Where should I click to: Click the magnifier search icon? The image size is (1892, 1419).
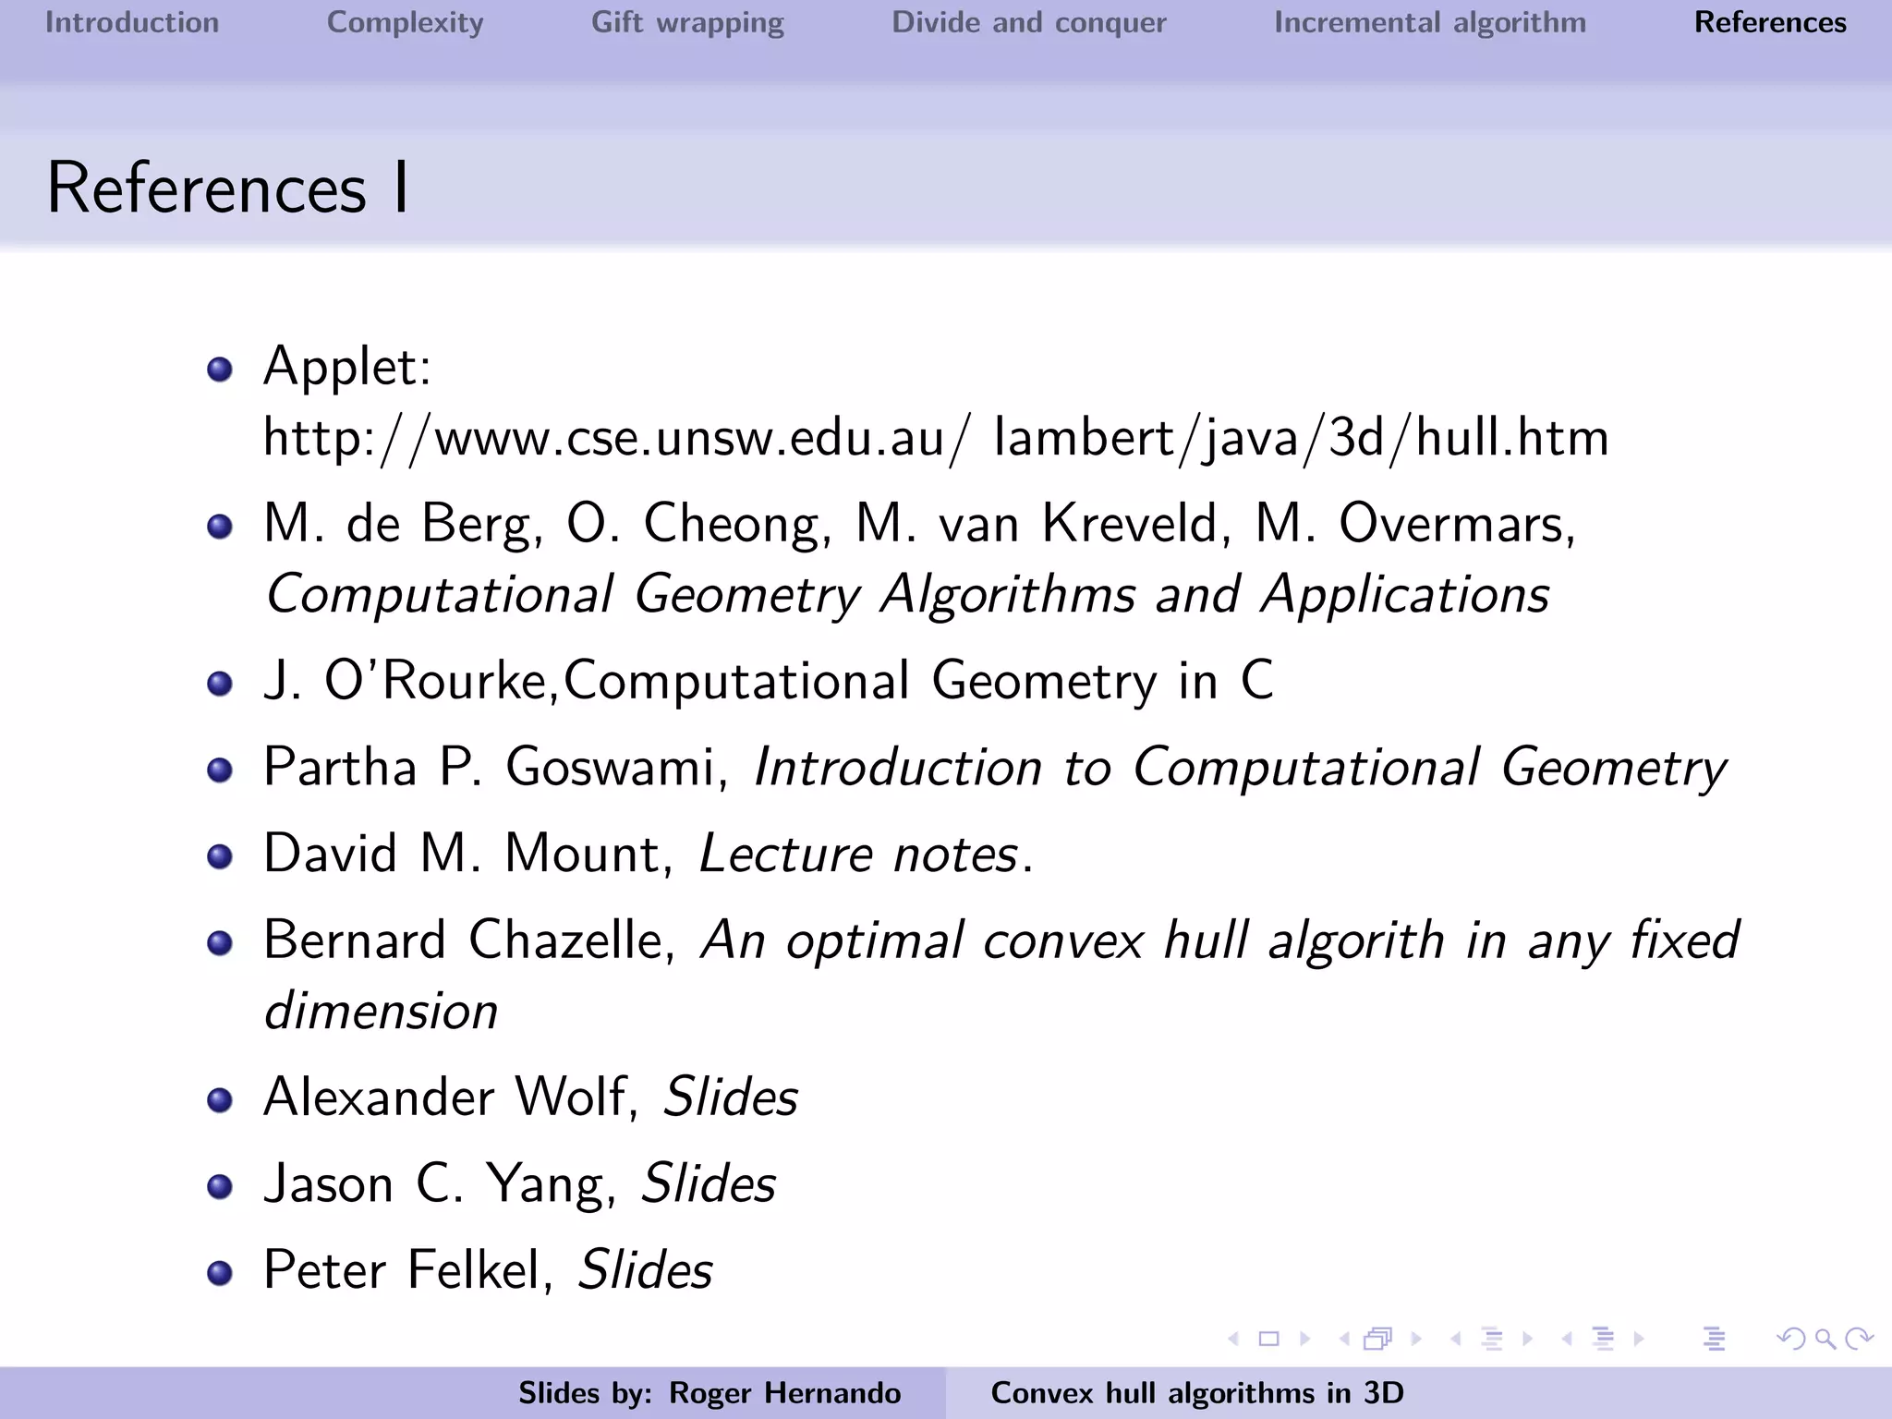(1825, 1339)
